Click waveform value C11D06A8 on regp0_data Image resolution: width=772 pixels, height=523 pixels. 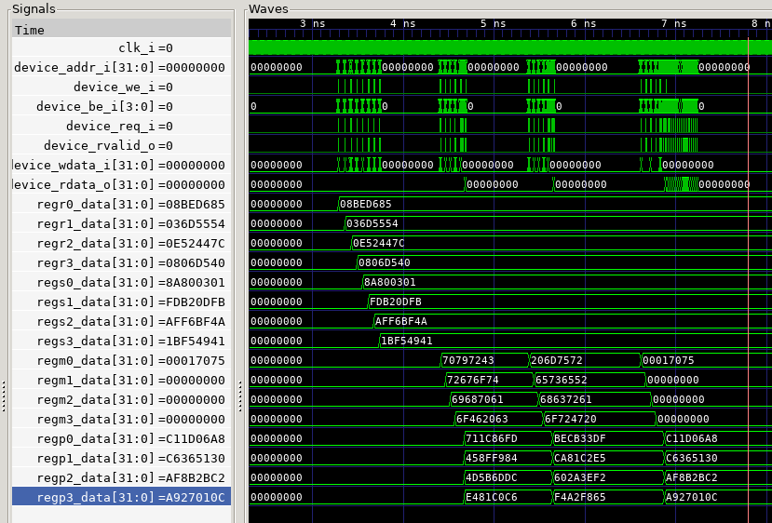tap(692, 438)
